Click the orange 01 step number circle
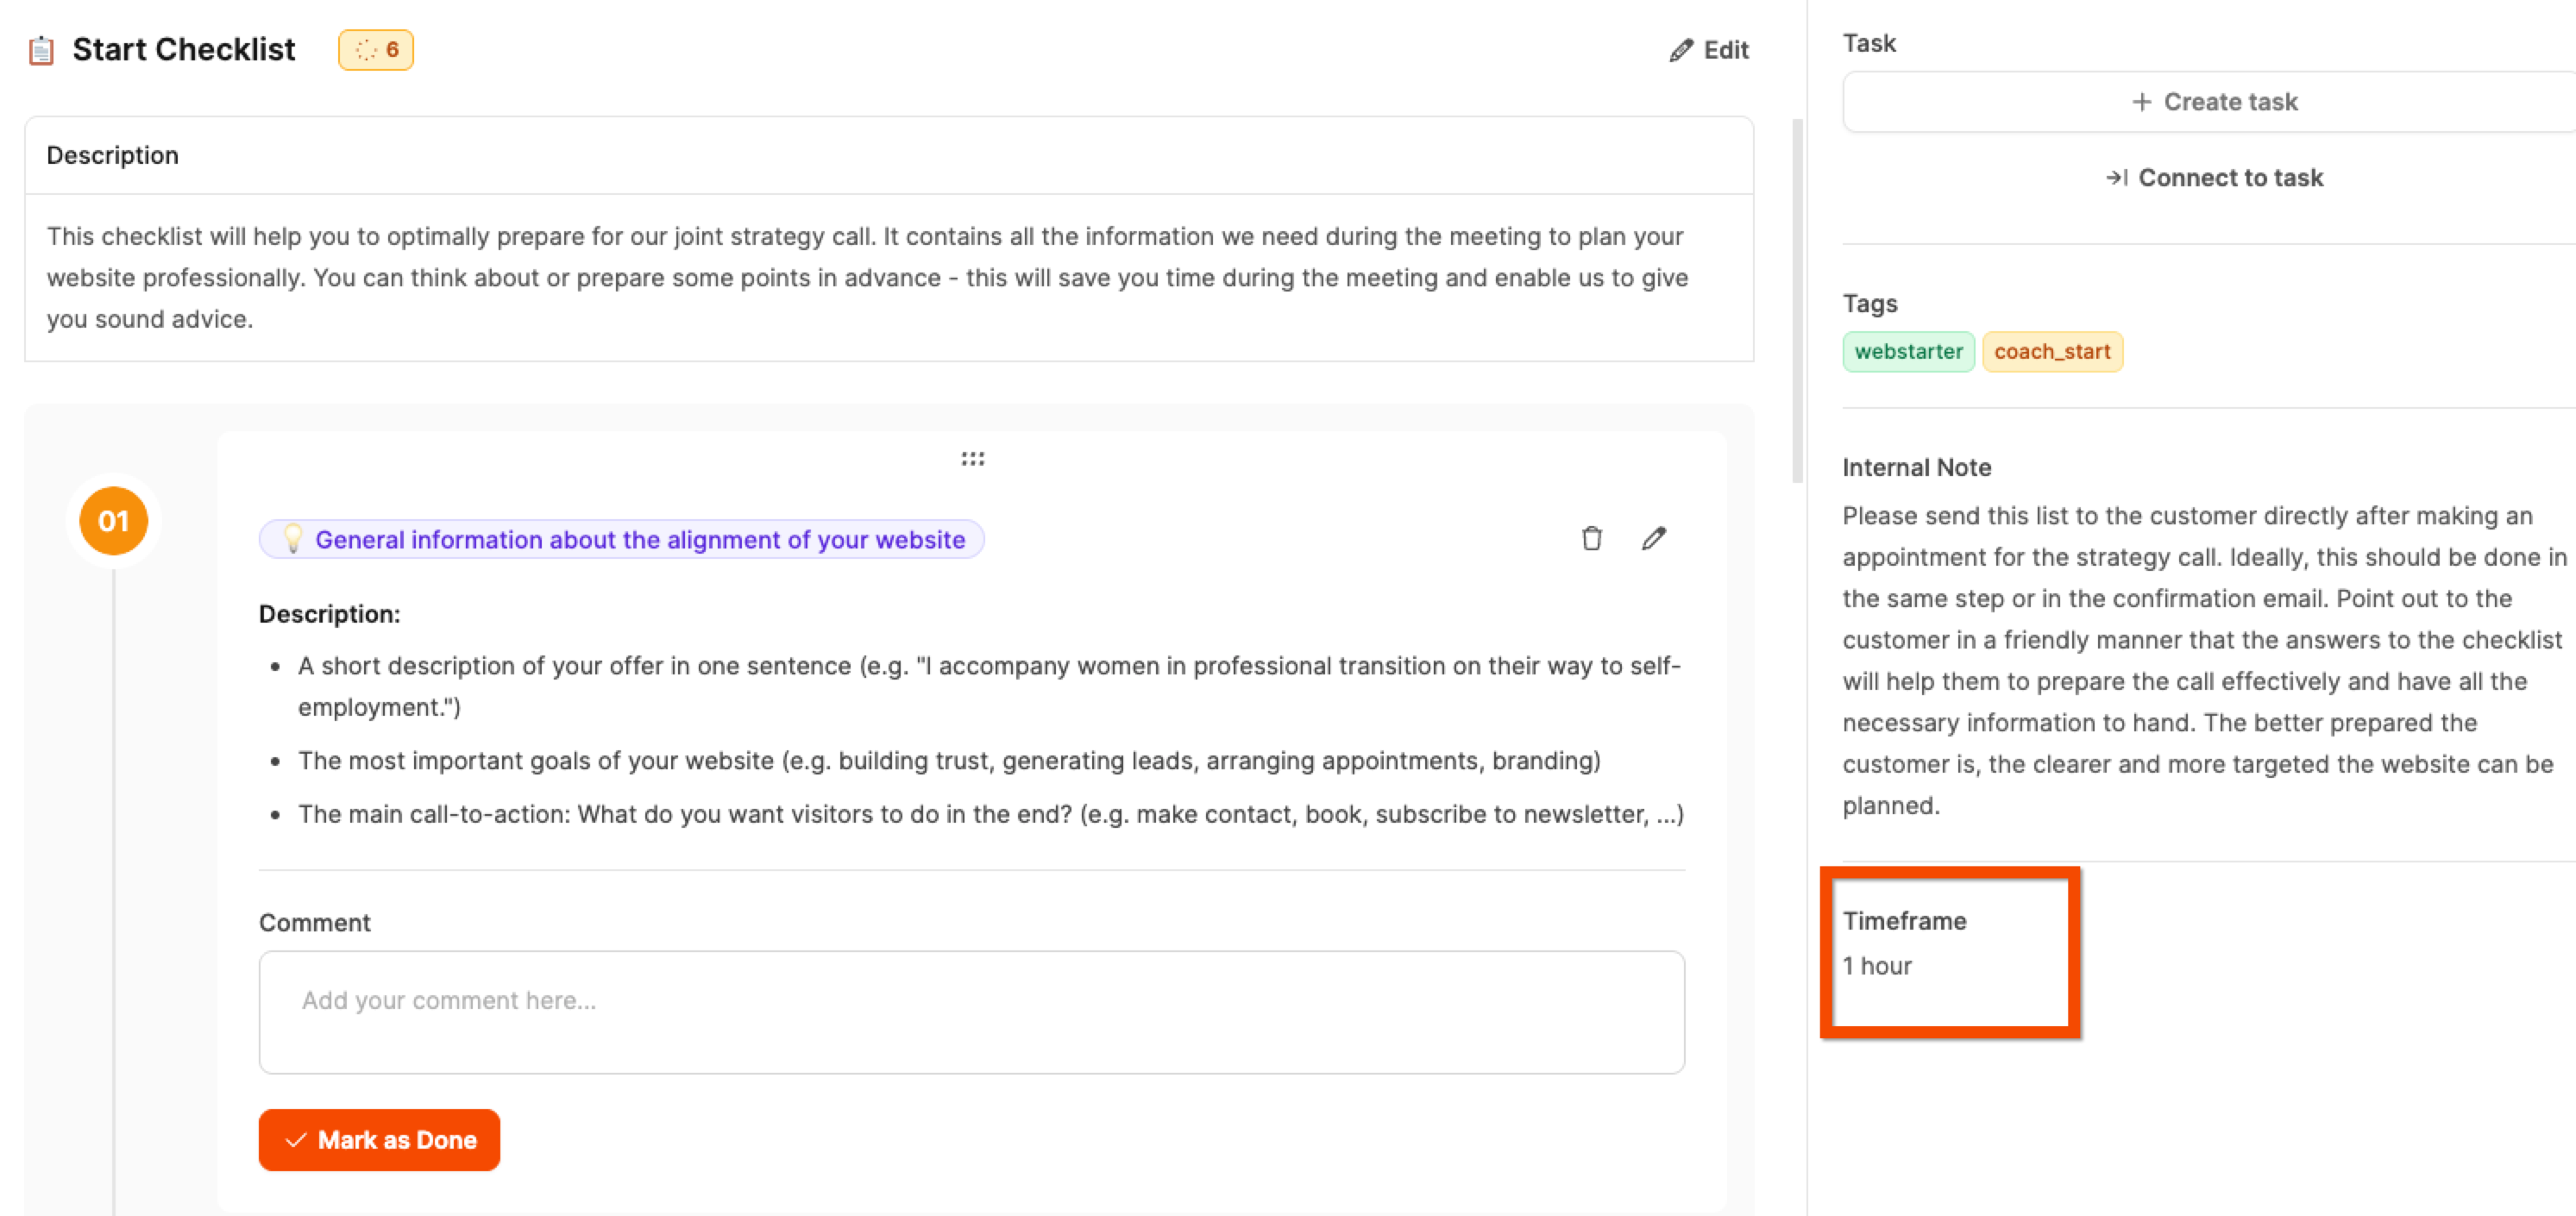 [114, 521]
